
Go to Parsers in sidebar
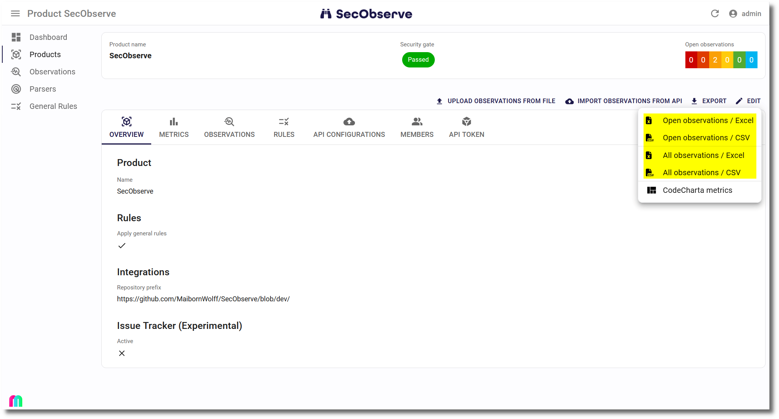[x=43, y=89]
